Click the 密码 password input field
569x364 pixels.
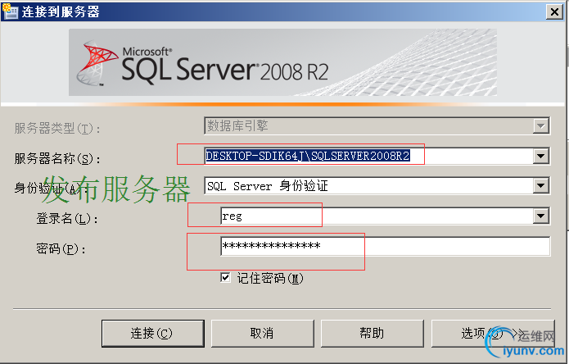[x=385, y=246]
